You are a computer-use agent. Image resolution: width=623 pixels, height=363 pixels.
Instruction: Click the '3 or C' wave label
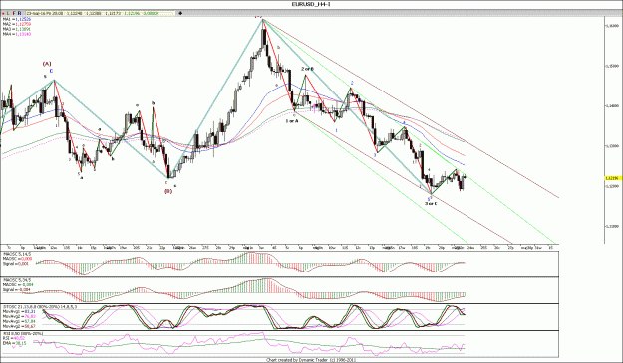[431, 203]
